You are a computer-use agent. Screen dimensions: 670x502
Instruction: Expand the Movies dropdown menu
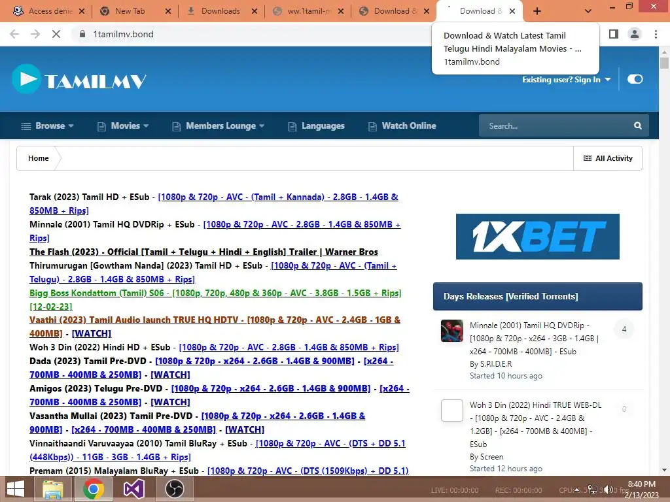(x=123, y=125)
